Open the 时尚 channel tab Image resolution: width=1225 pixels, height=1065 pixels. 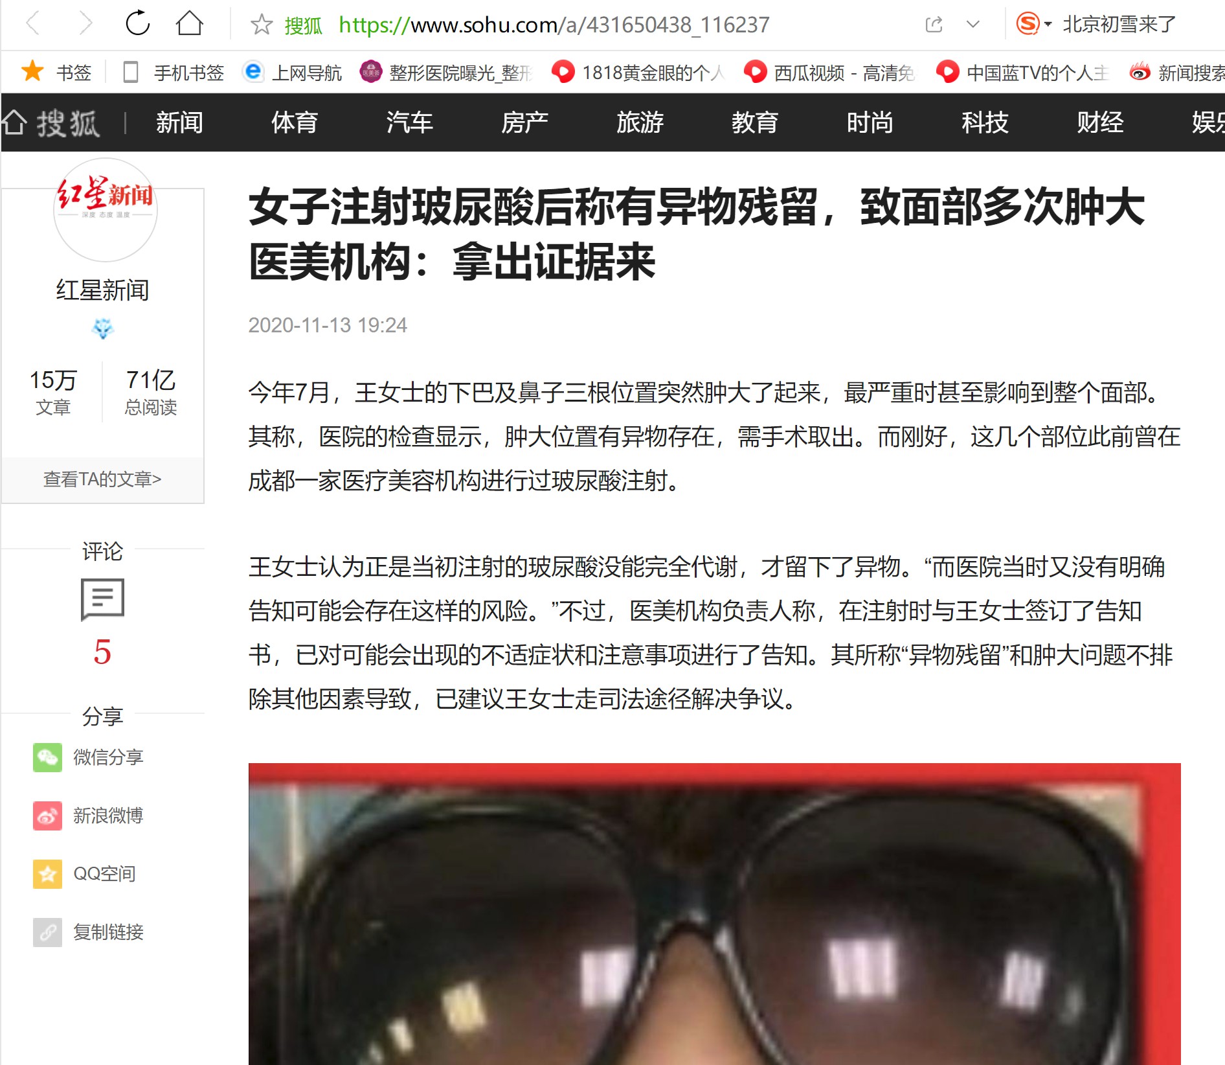coord(870,122)
